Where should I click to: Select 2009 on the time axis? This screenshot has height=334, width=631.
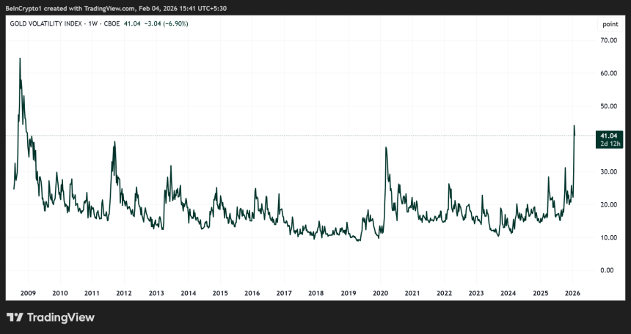pos(28,293)
